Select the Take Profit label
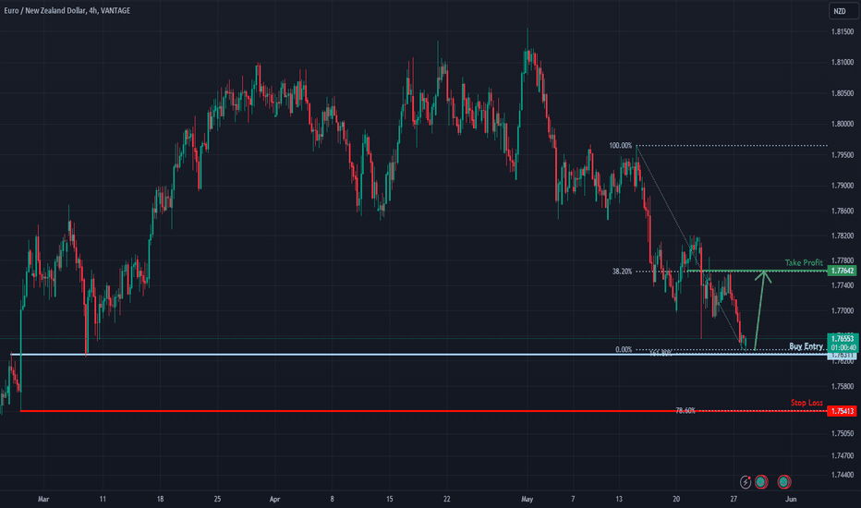The width and height of the screenshot is (861, 508). (x=804, y=262)
